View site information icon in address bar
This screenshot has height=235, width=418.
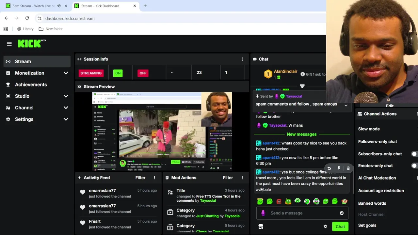39,18
